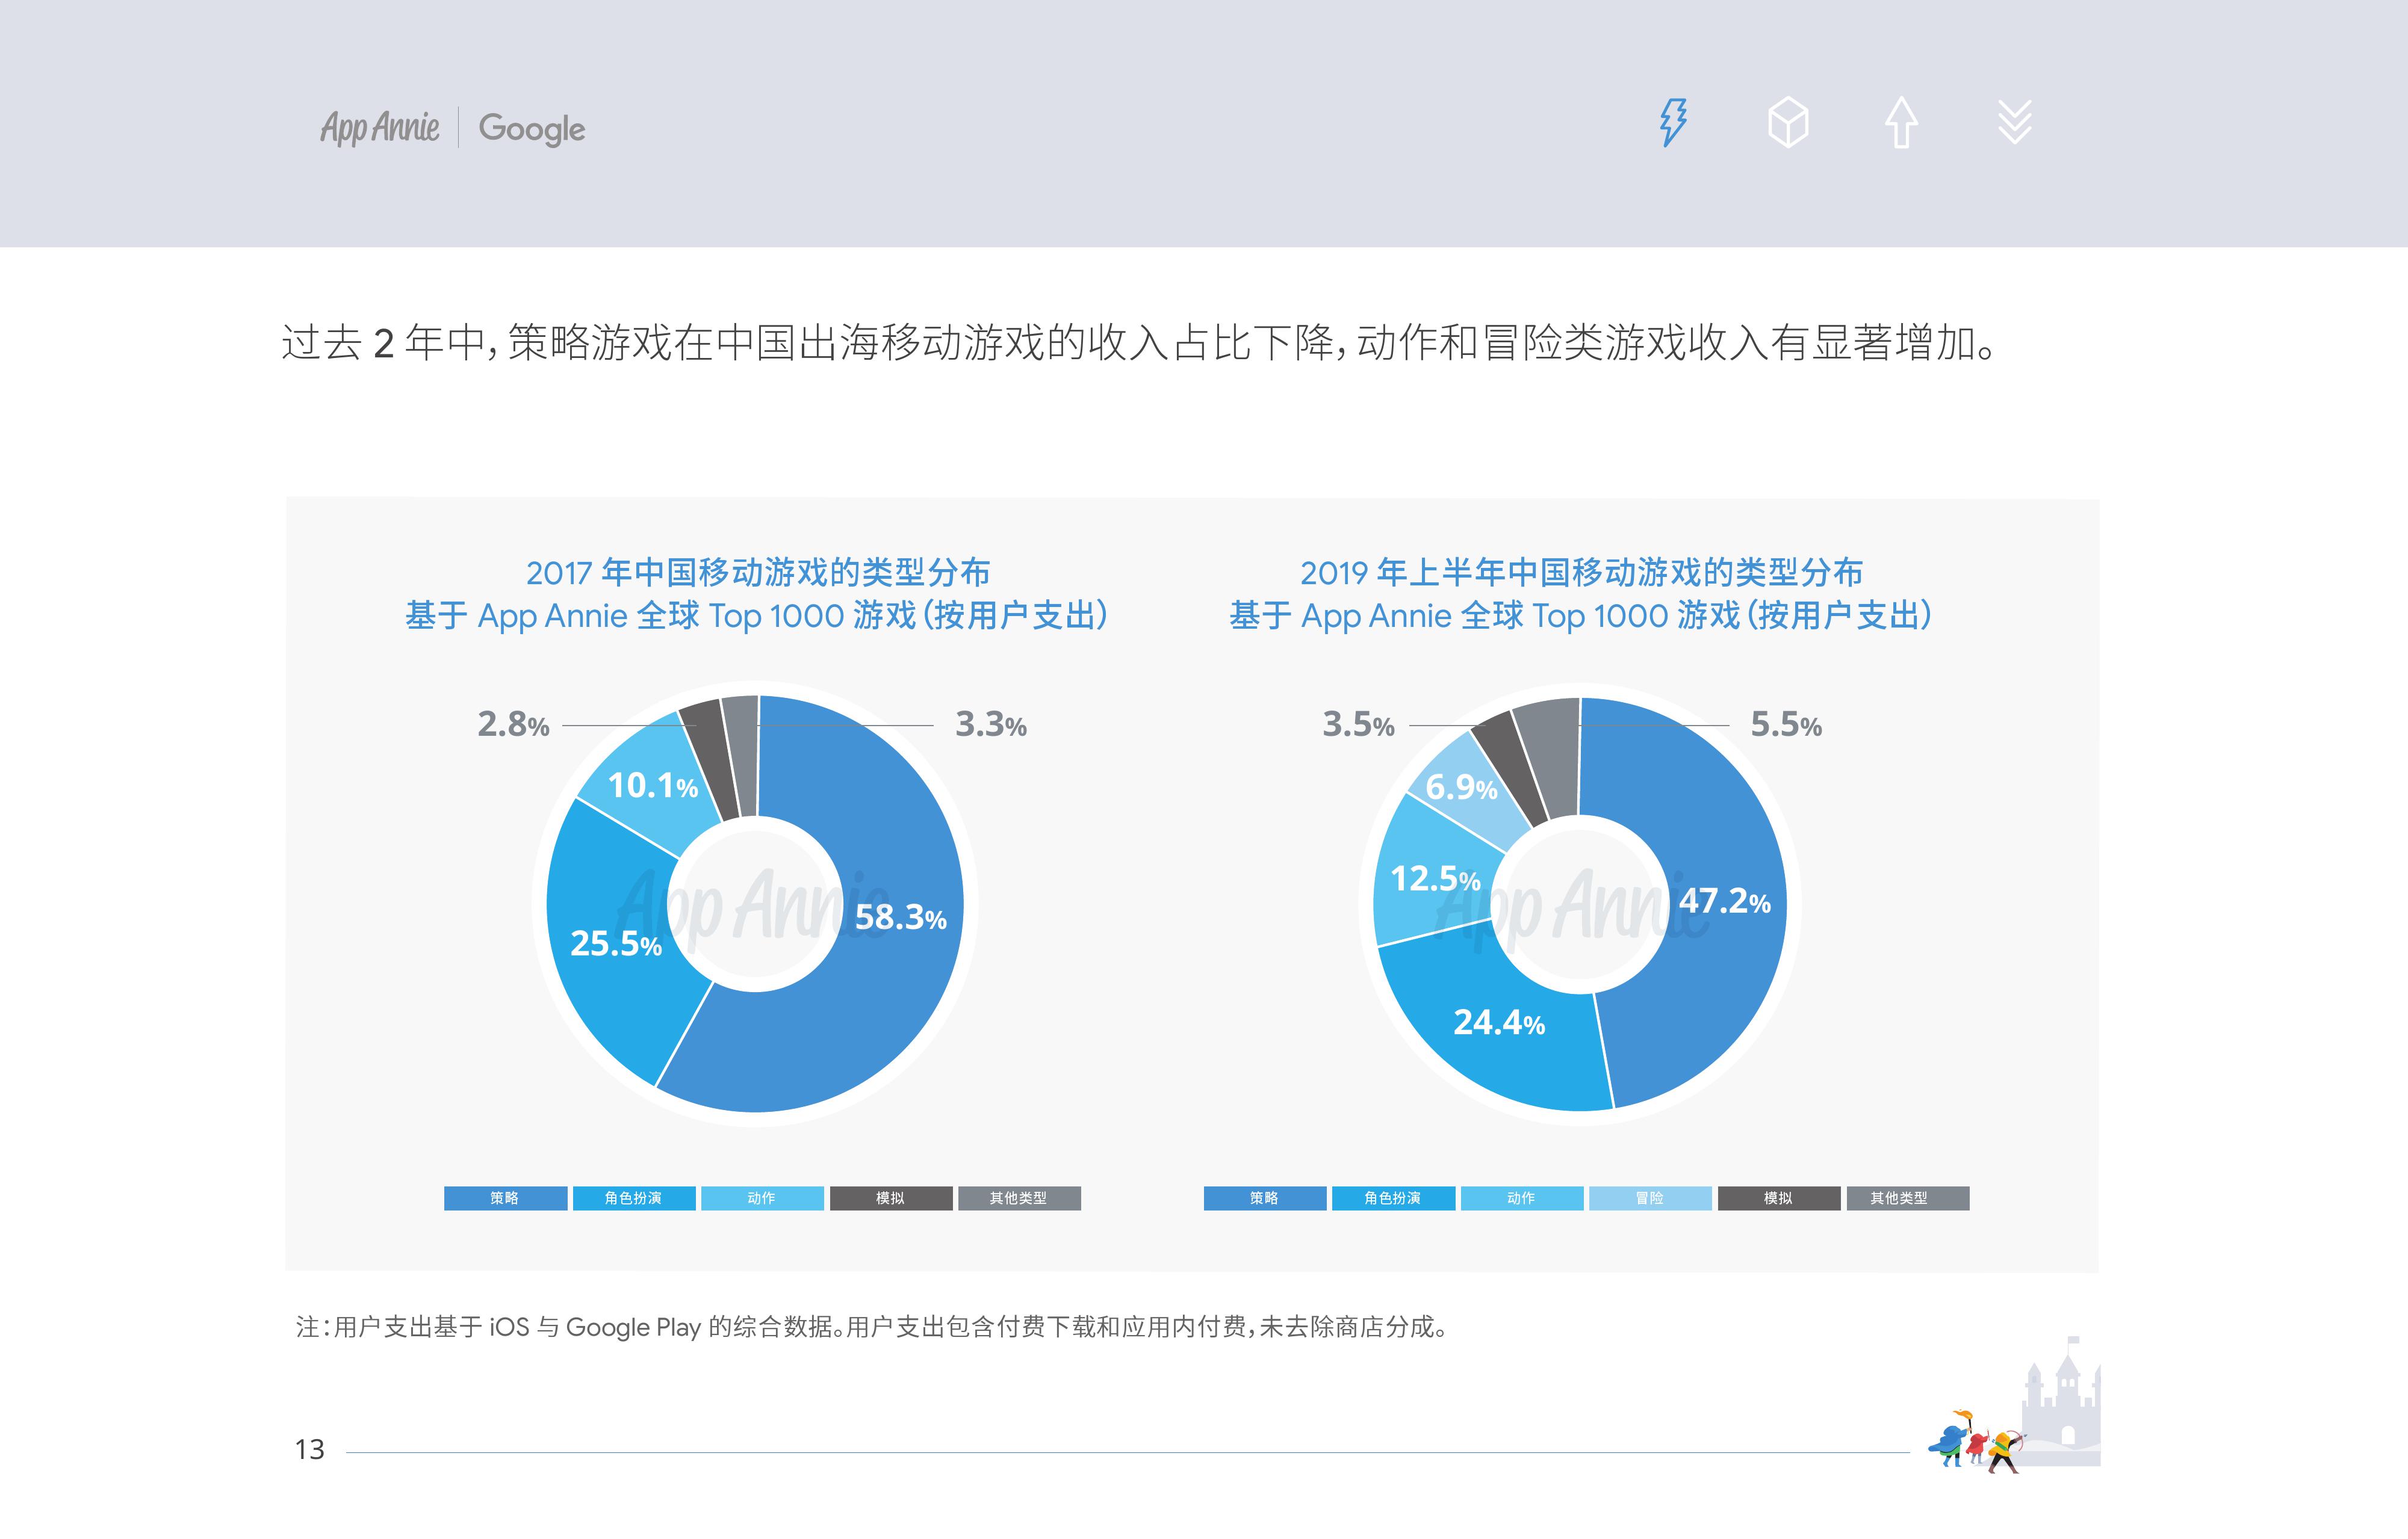Click the double chevron down icon
This screenshot has height=1539, width=2408.
tap(2014, 123)
